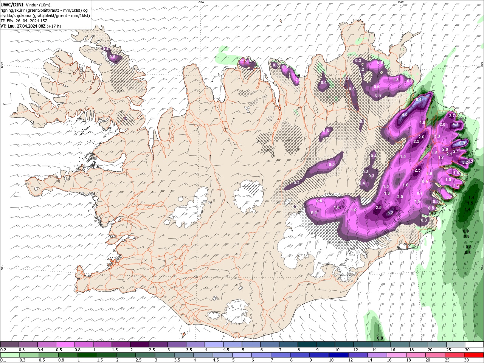Pick the 1.5 swatch in the purple snow legend
The image size is (484, 363).
(121, 344)
